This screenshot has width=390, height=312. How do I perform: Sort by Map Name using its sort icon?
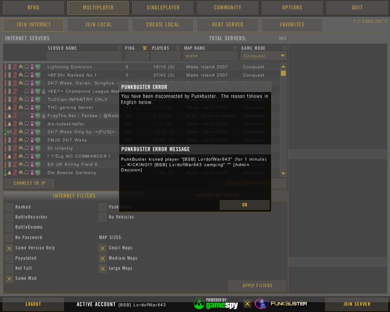235,48
